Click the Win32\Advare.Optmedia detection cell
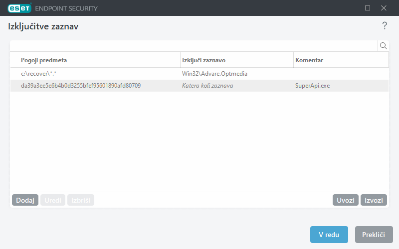 (x=215, y=74)
